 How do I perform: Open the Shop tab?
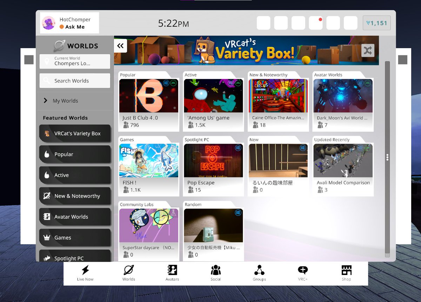346,273
